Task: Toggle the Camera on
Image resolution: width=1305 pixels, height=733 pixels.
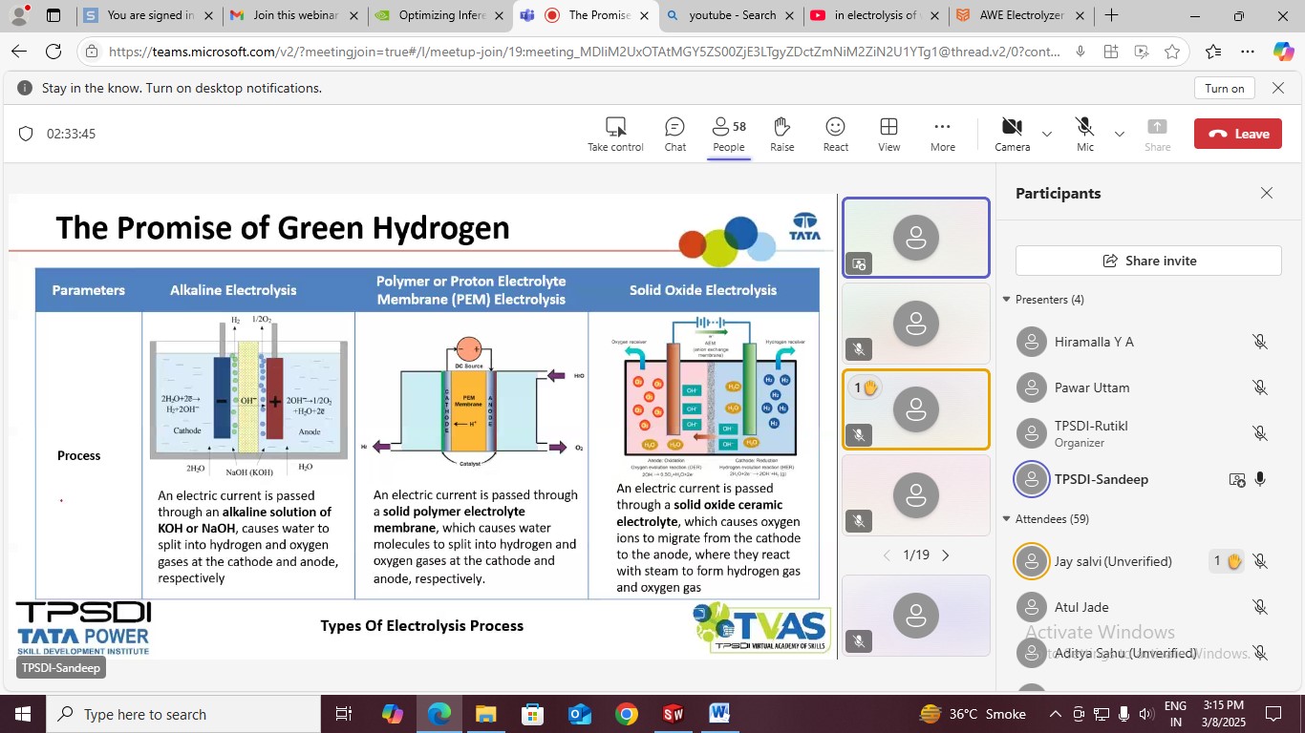Action: click(x=1012, y=134)
